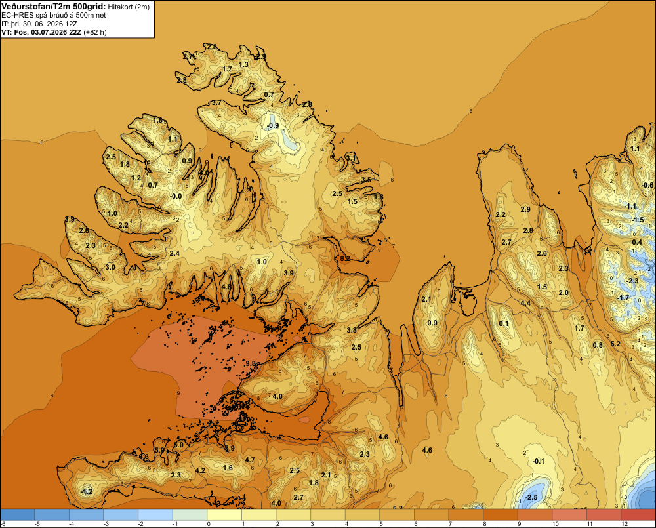Viewport: 656px width, 528px height.
Task: Click the 4.4 temperature value
Action: (x=525, y=303)
